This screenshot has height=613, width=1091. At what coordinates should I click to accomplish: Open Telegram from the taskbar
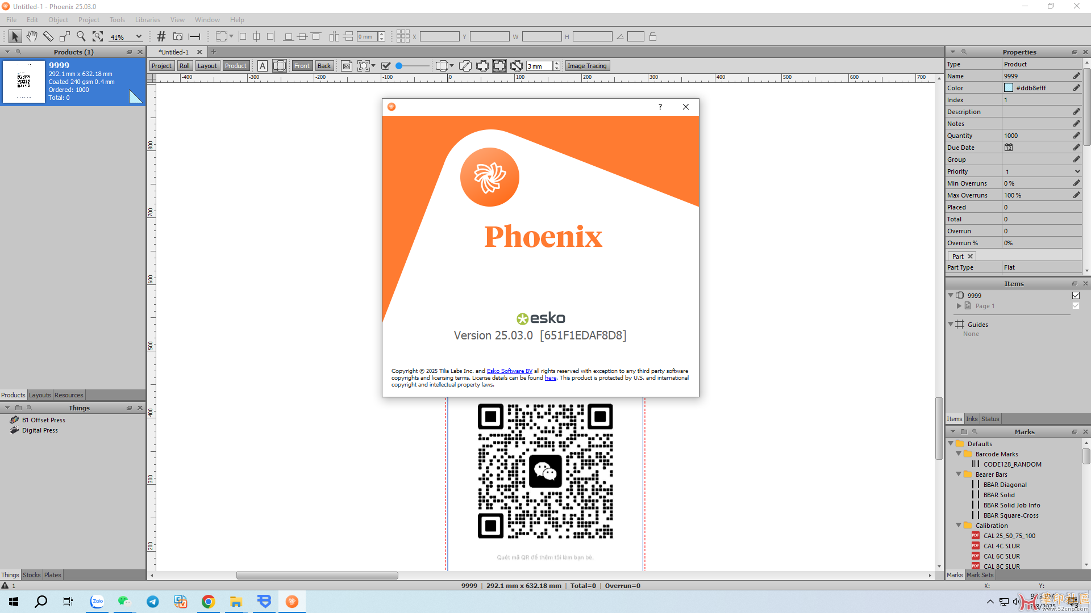click(153, 602)
